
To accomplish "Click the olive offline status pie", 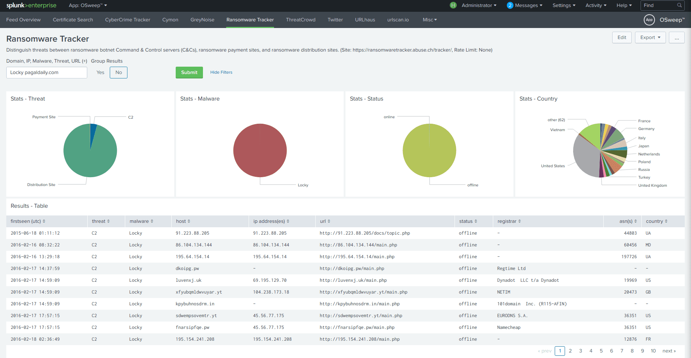I will click(x=429, y=150).
